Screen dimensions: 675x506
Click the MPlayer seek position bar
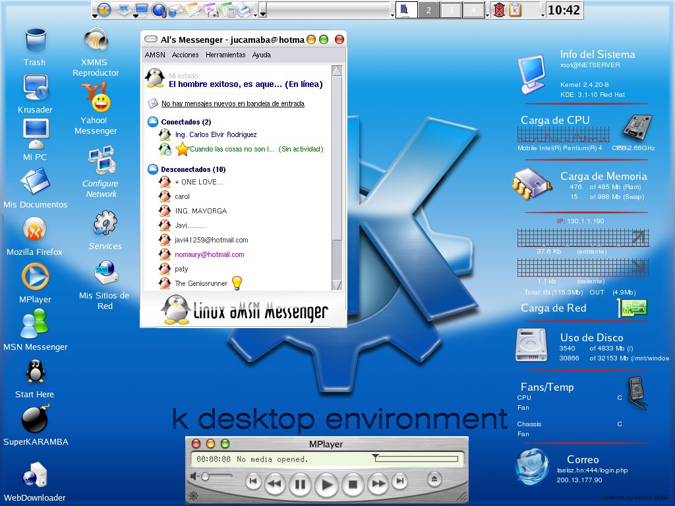point(417,459)
